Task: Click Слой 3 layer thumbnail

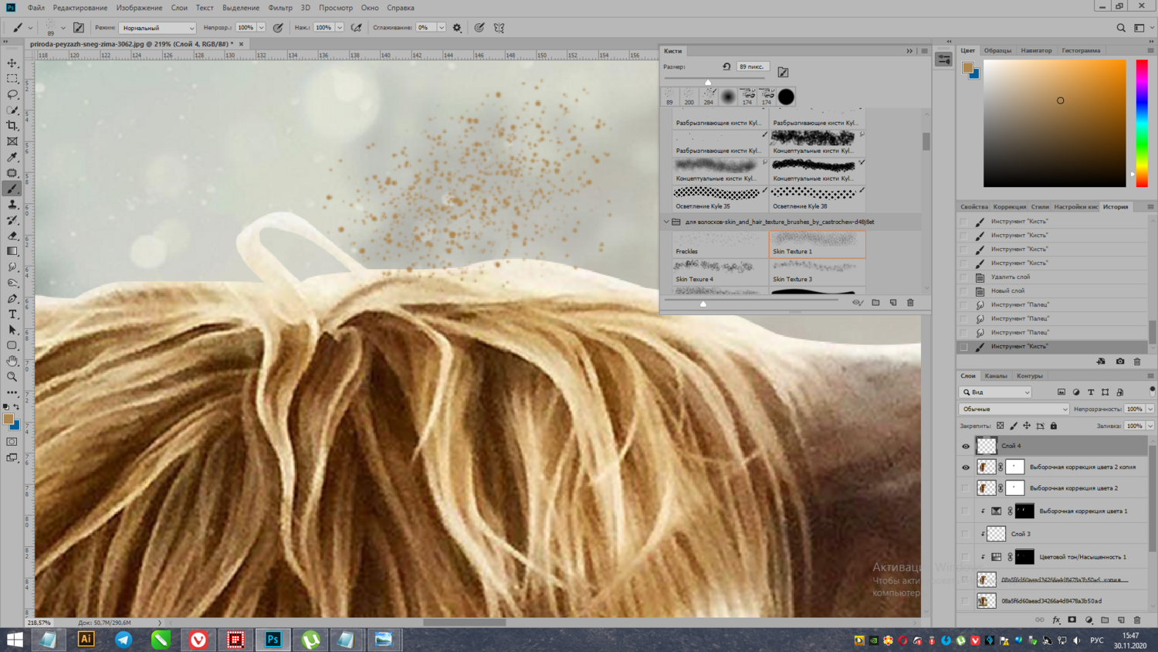Action: point(997,534)
